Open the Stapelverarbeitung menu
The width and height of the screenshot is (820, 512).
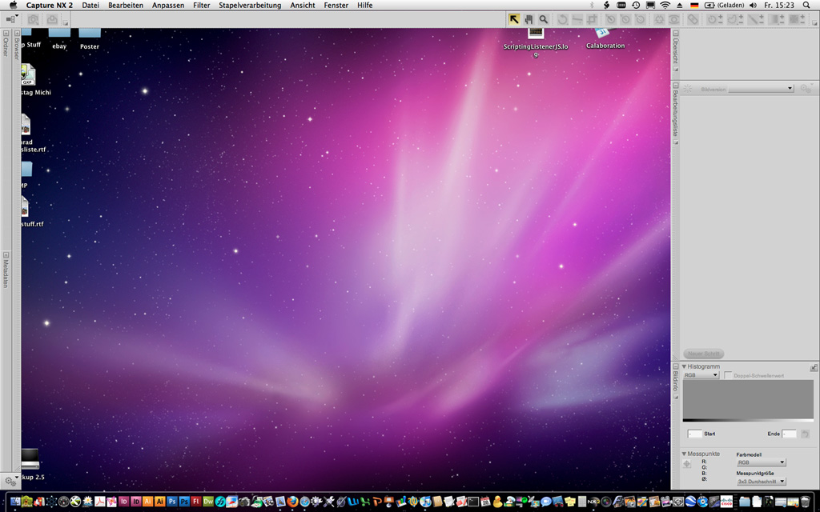tap(250, 6)
